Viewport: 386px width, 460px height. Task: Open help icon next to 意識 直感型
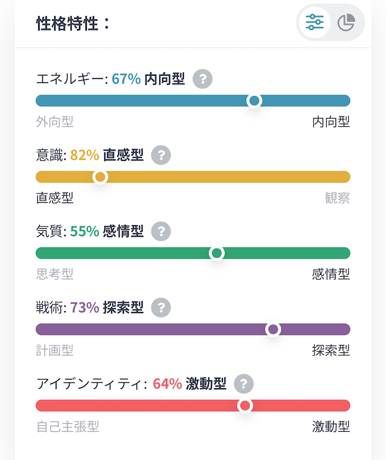click(x=161, y=155)
